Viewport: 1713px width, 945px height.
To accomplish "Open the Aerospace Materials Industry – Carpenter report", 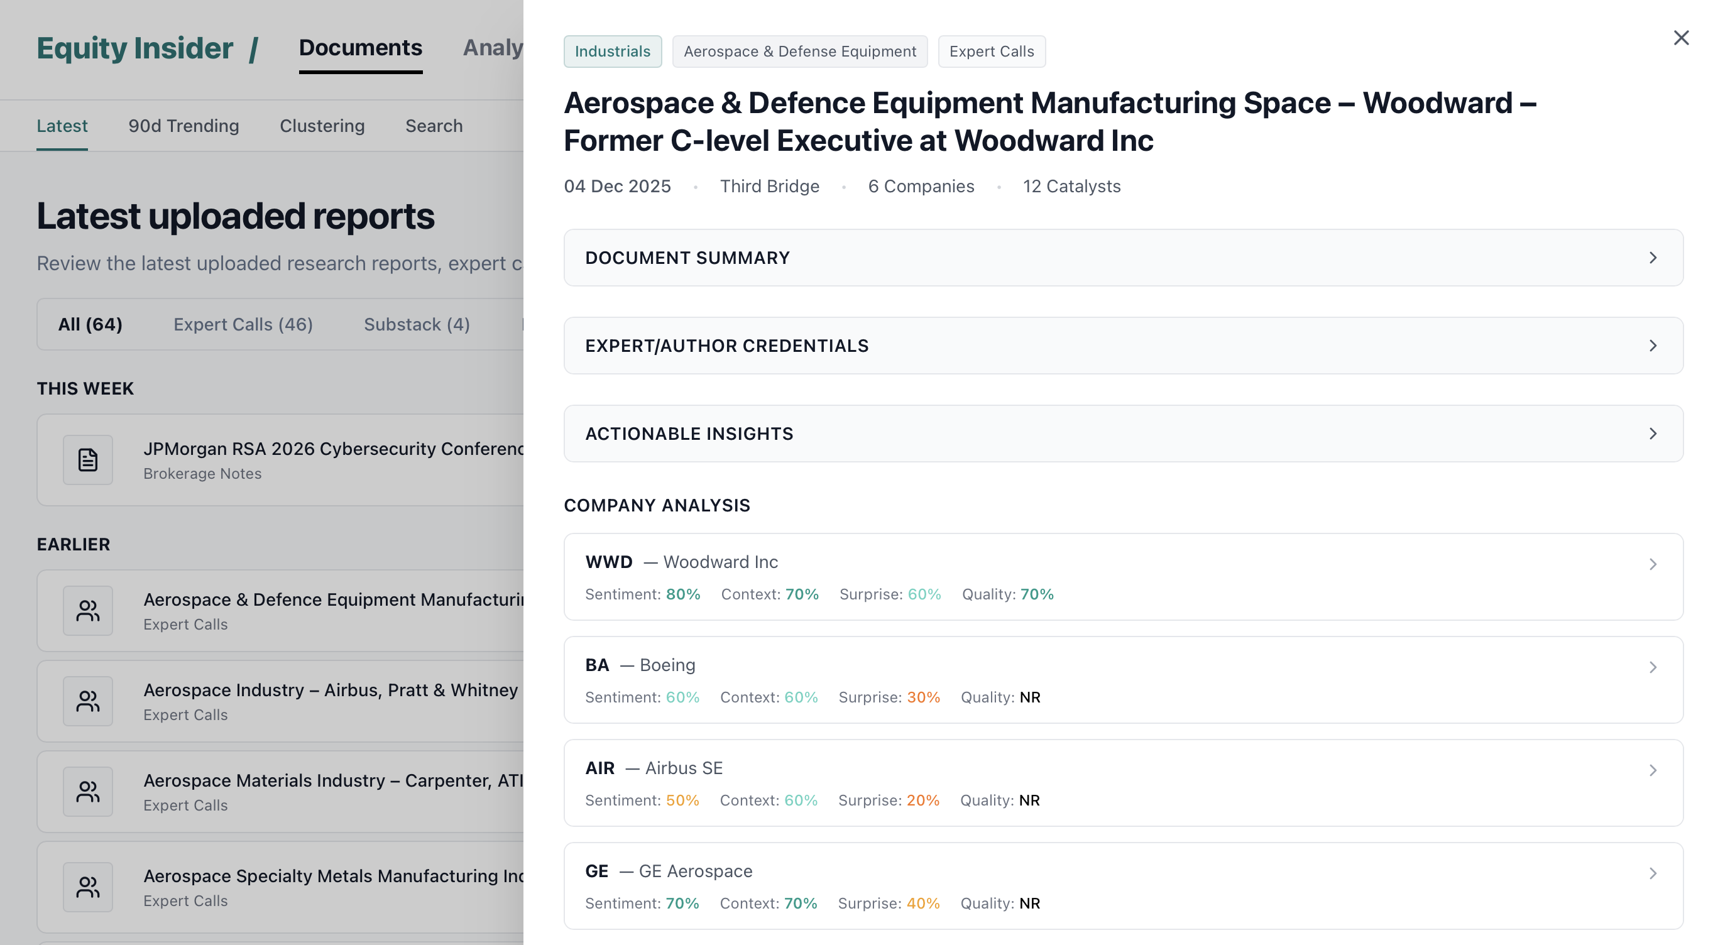I will pyautogui.click(x=280, y=792).
